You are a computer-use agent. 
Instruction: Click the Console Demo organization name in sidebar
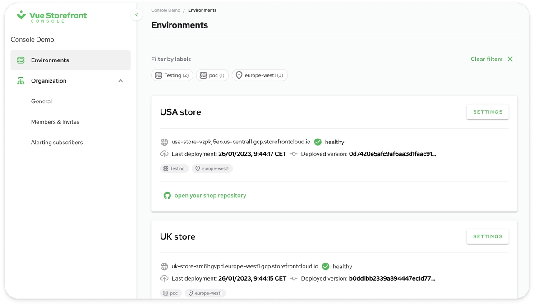tap(32, 40)
